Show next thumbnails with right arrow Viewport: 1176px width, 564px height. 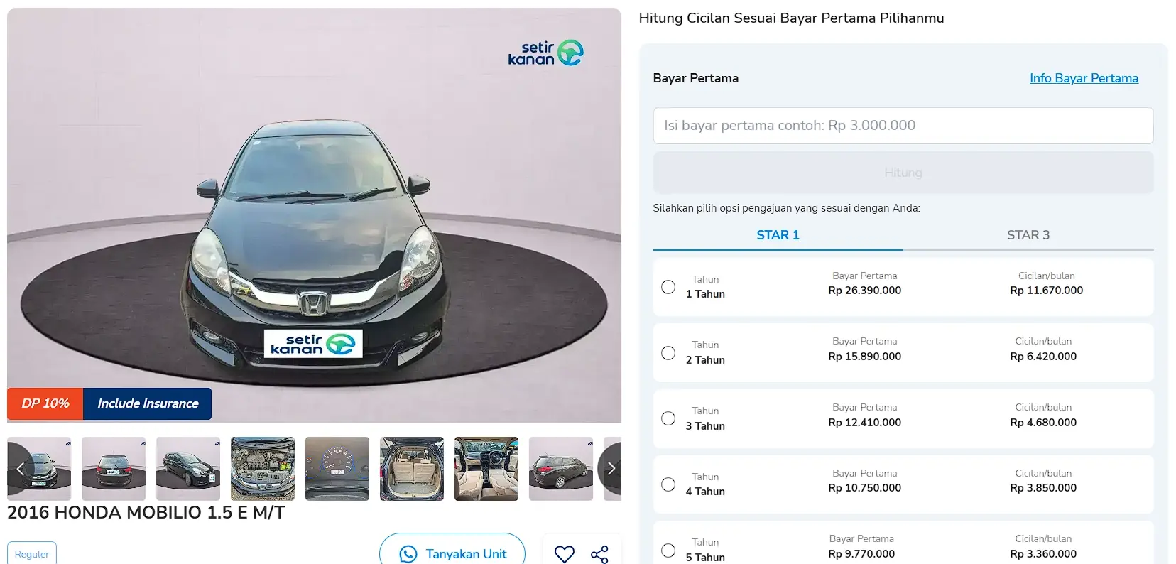611,468
